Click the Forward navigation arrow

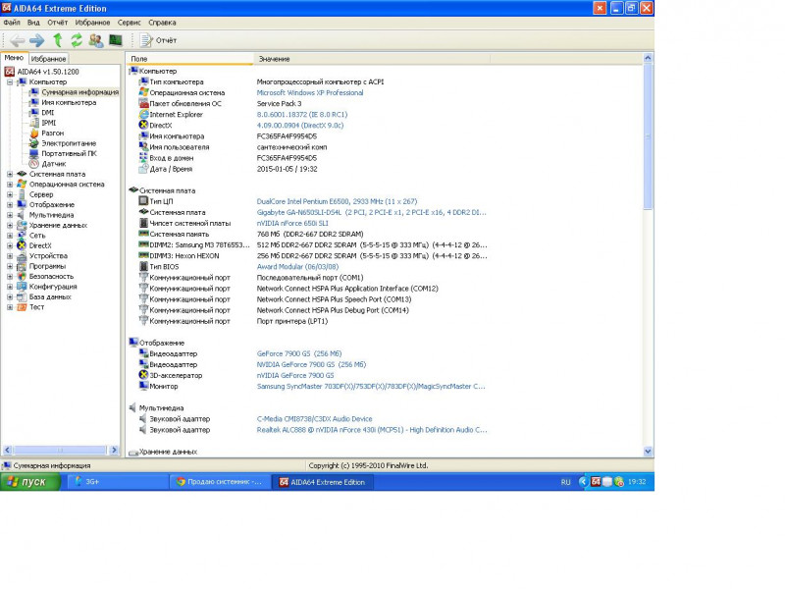(x=36, y=40)
